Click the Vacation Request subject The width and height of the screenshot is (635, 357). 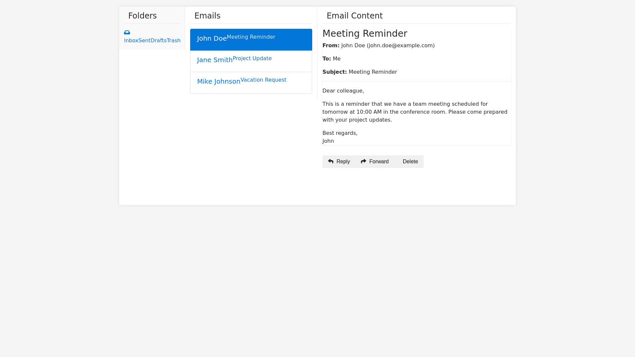click(x=263, y=80)
